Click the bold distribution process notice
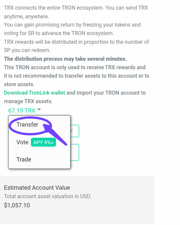The height and width of the screenshot is (225, 180). click(x=65, y=59)
